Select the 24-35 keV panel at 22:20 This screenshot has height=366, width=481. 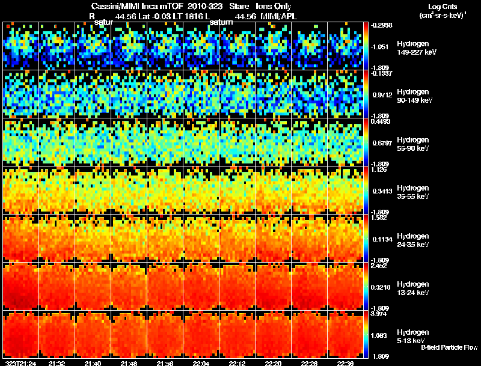(274, 238)
